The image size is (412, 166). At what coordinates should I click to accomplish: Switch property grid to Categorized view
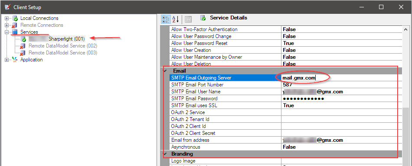(x=166, y=19)
